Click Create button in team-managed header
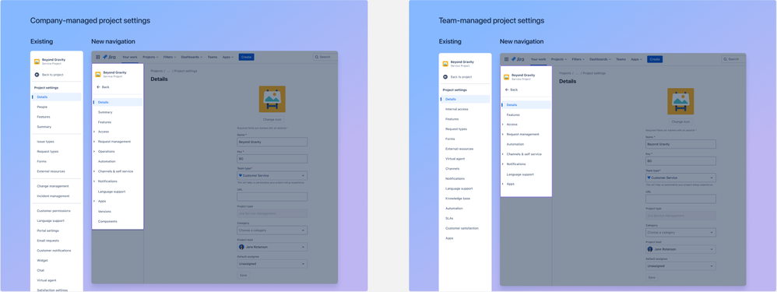The image size is (777, 292). tap(655, 59)
